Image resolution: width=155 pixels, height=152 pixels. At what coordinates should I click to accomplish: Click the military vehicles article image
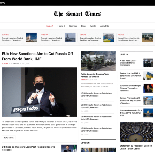click(x=98, y=61)
